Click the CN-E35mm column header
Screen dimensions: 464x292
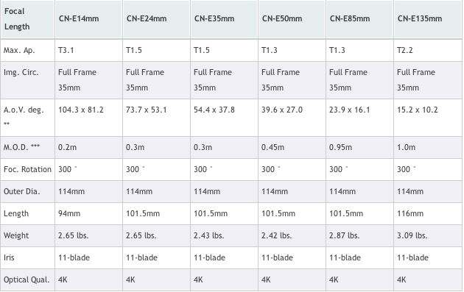tap(224, 19)
